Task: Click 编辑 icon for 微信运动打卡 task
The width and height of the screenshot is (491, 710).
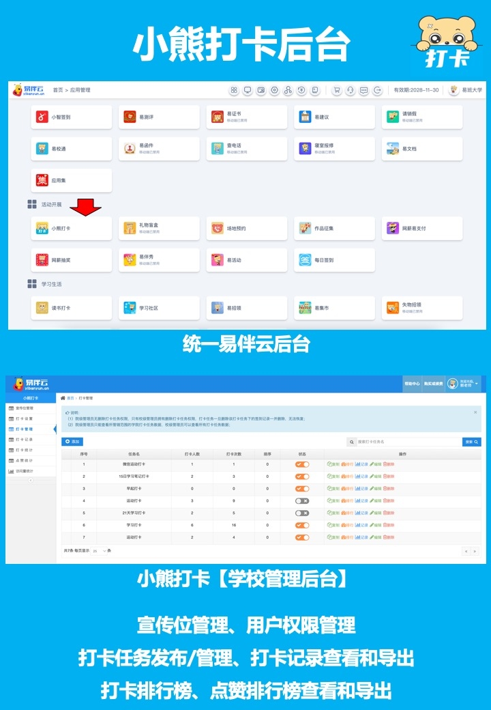Action: click(376, 464)
